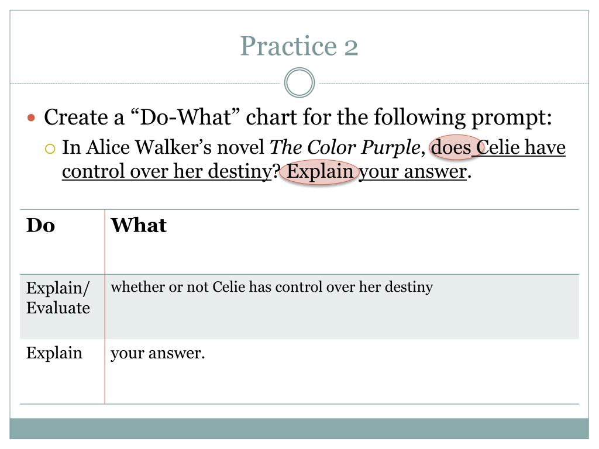Click the 'Do' column header
The height and width of the screenshot is (449, 599).
[x=40, y=225]
